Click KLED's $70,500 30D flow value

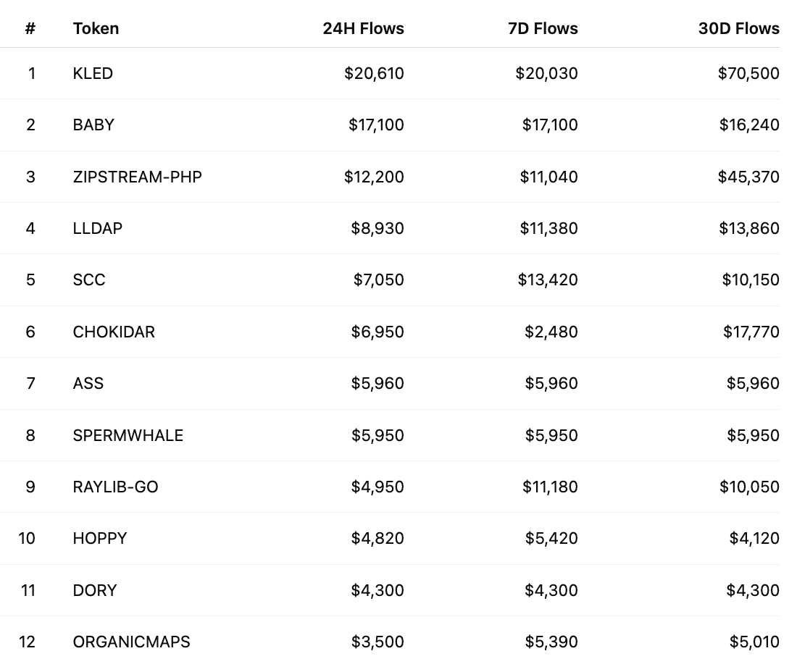click(x=748, y=73)
